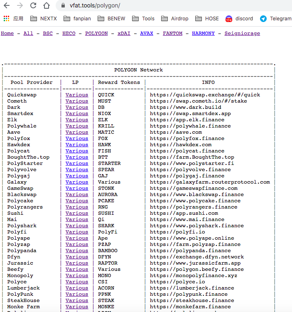Open the Seigniorage link
This screenshot has width=292, height=312.
(x=242, y=33)
